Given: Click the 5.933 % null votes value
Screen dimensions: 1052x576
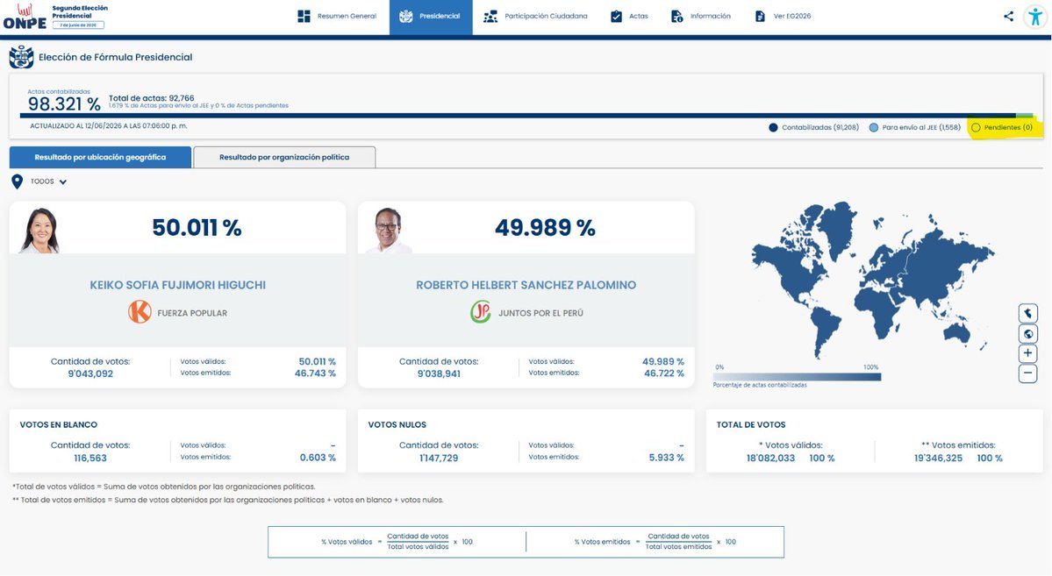Looking at the screenshot, I should click(666, 458).
